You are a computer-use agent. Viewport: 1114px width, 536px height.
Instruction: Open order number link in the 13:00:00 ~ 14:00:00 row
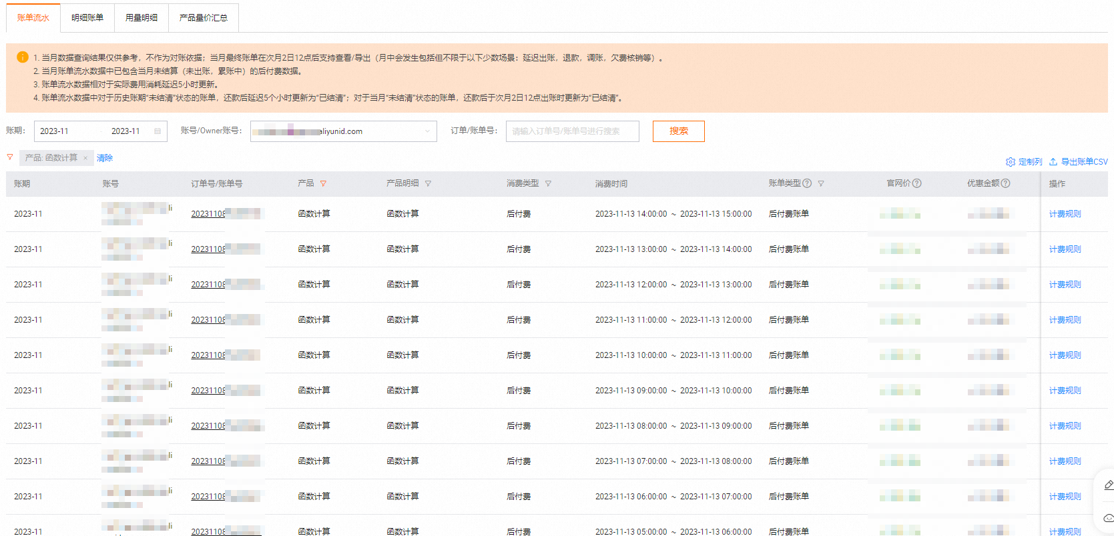226,249
